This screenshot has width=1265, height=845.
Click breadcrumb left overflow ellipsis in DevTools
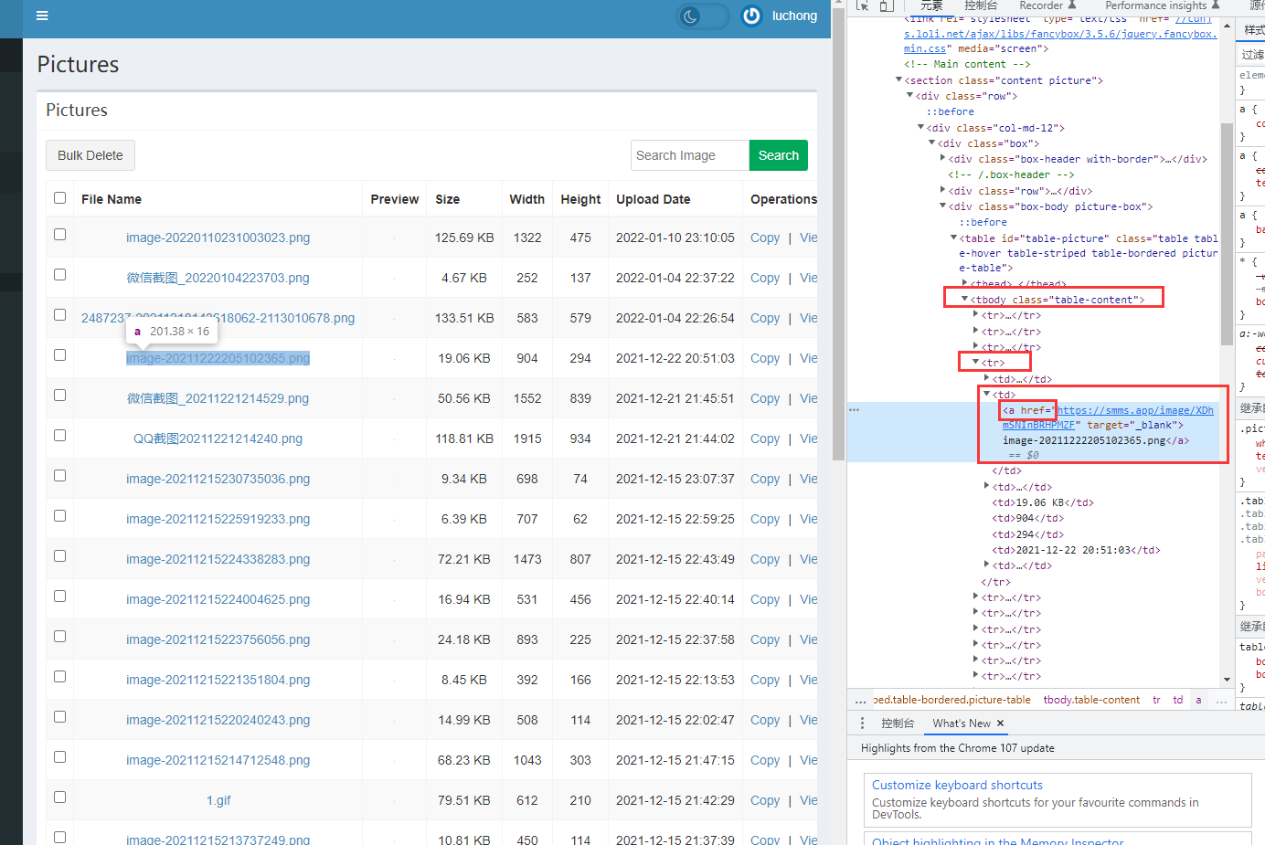[x=860, y=701]
